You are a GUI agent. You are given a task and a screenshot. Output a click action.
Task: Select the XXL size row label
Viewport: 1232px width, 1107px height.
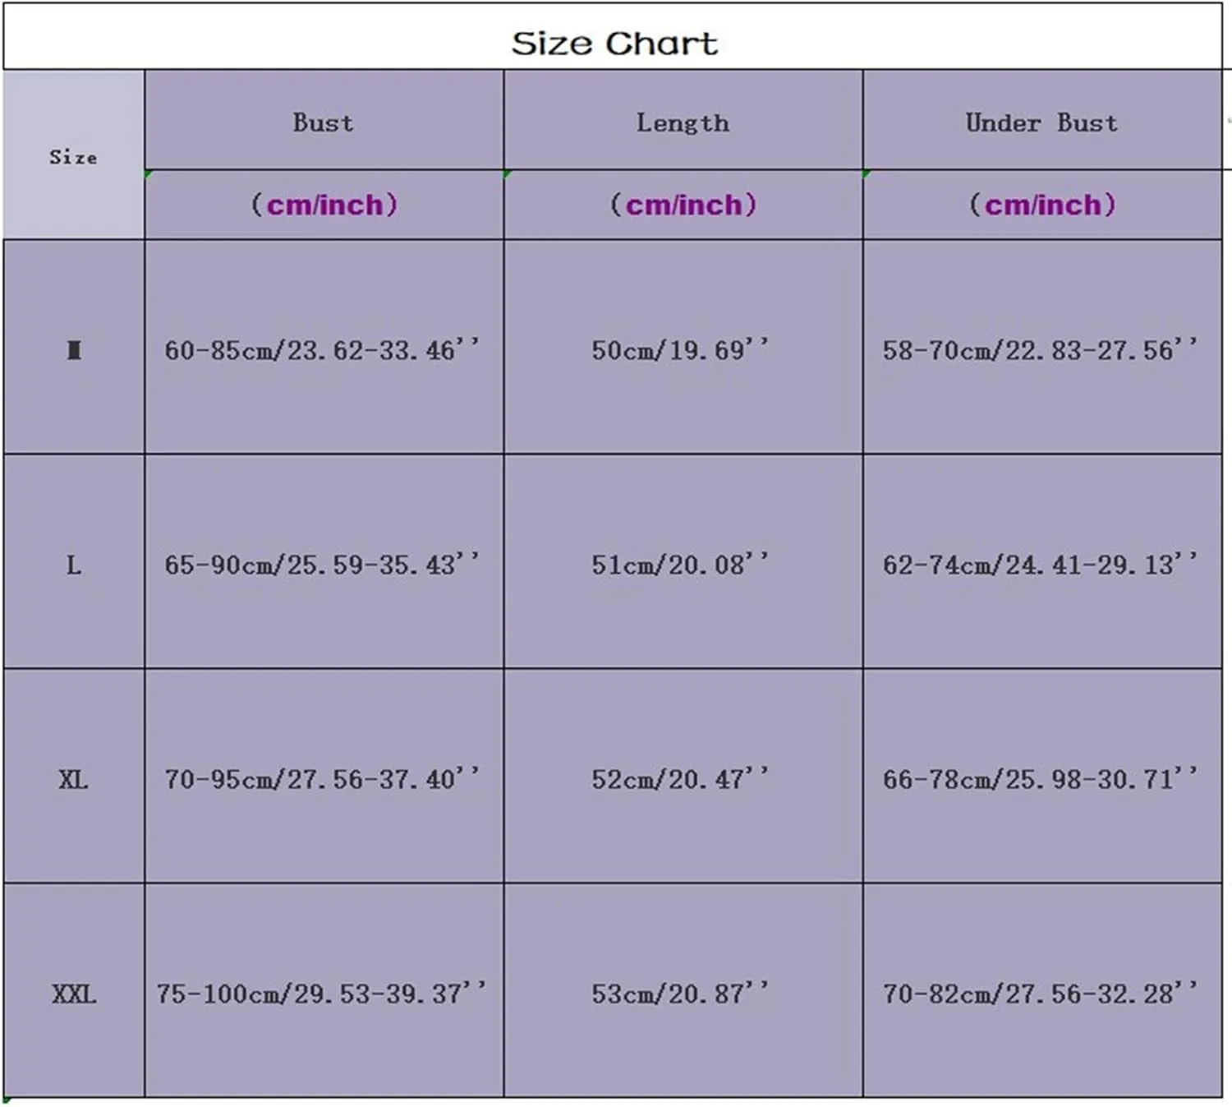(x=74, y=990)
